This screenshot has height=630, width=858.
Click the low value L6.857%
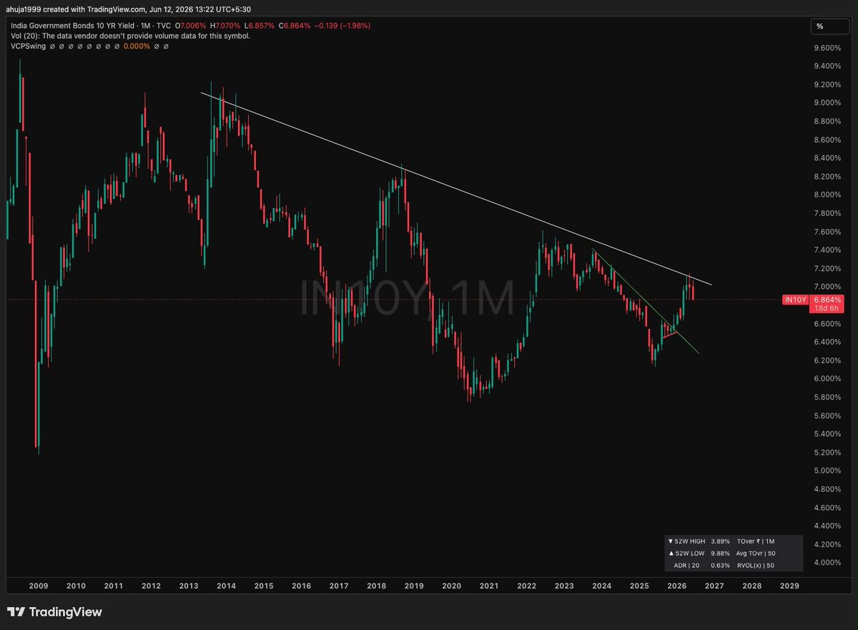pos(260,25)
